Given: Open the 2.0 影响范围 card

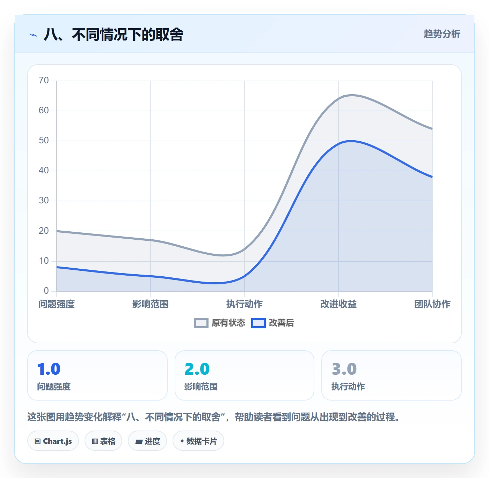Looking at the screenshot, I should click(245, 375).
